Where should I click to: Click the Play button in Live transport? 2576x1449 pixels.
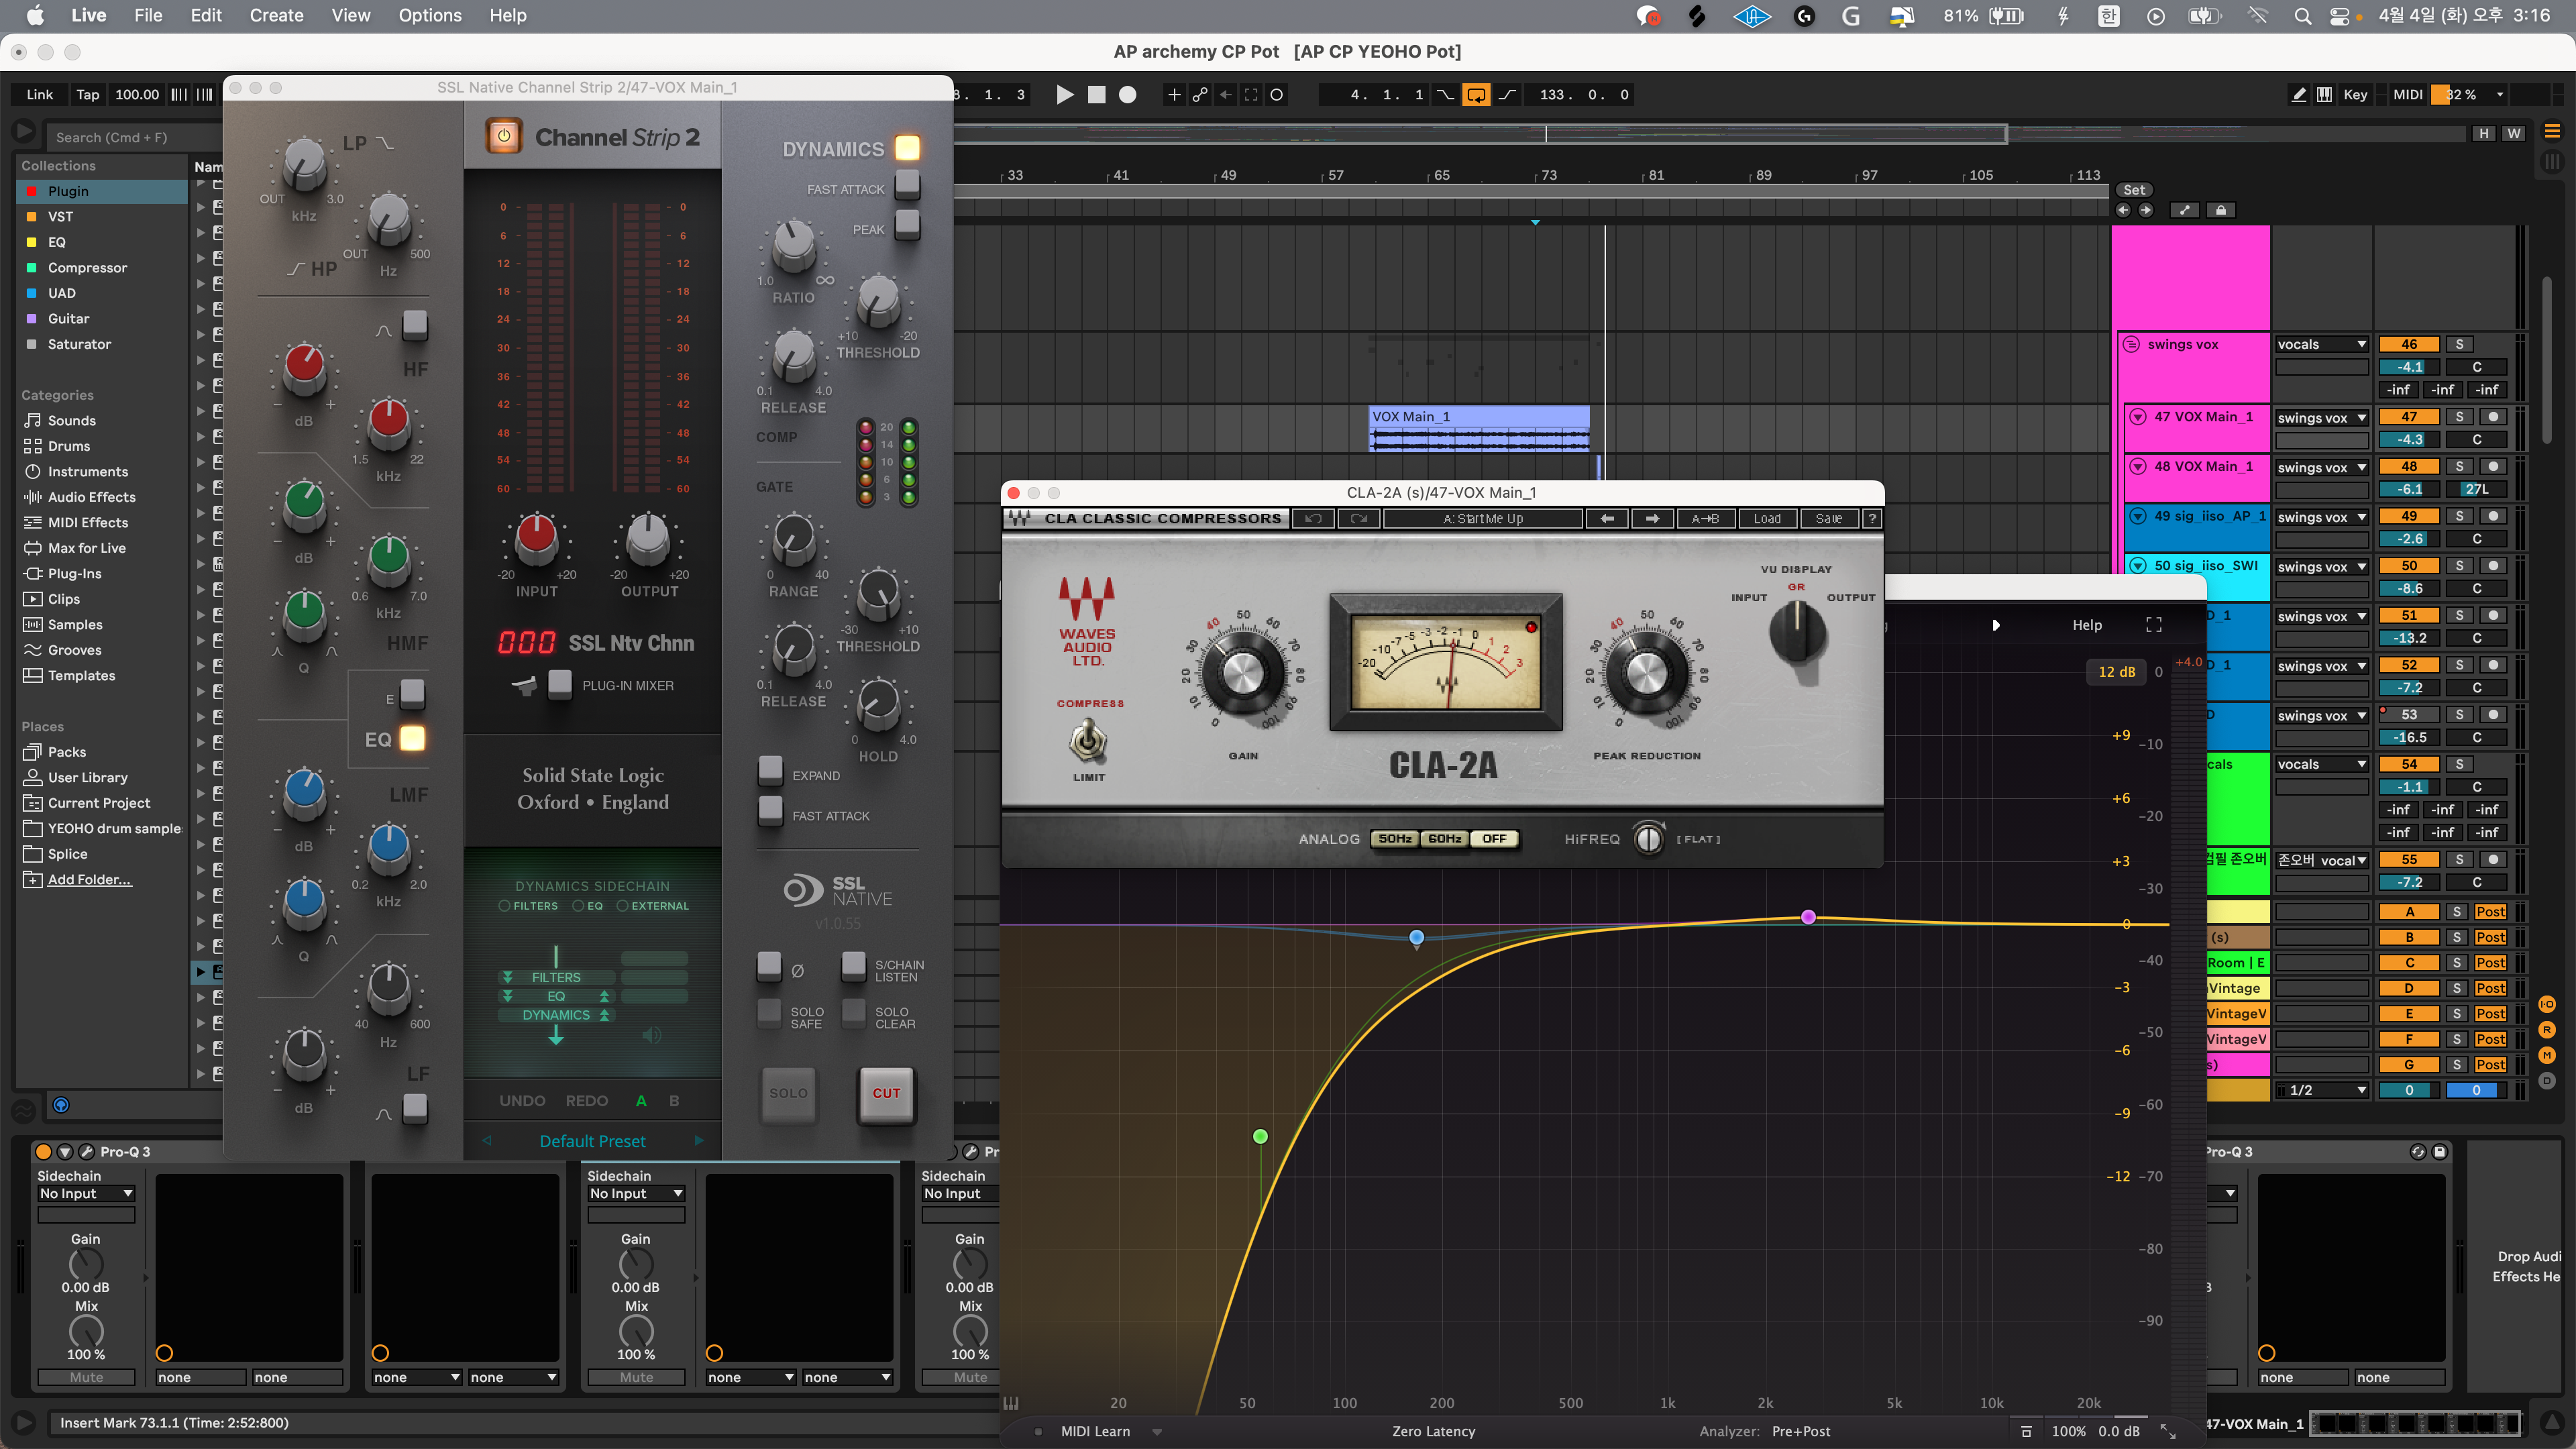1065,95
